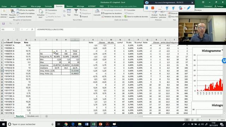Image resolution: width=226 pixels, height=127 pixels.
Task: Click the recorder webcam toggle icon
Action: coord(180,8)
